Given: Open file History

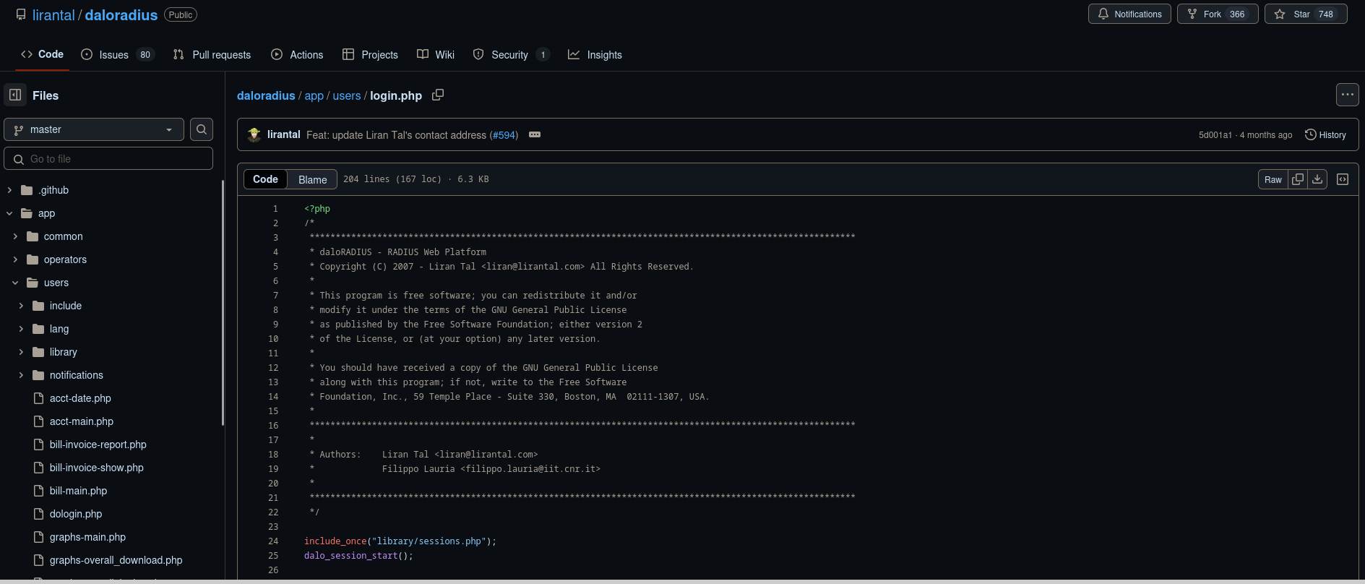Looking at the screenshot, I should [1325, 135].
